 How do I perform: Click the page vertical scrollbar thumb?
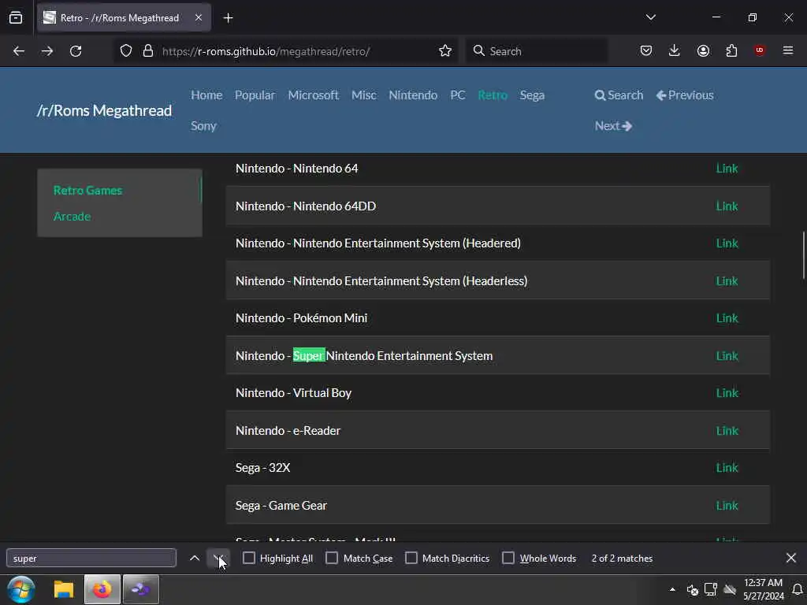(803, 256)
